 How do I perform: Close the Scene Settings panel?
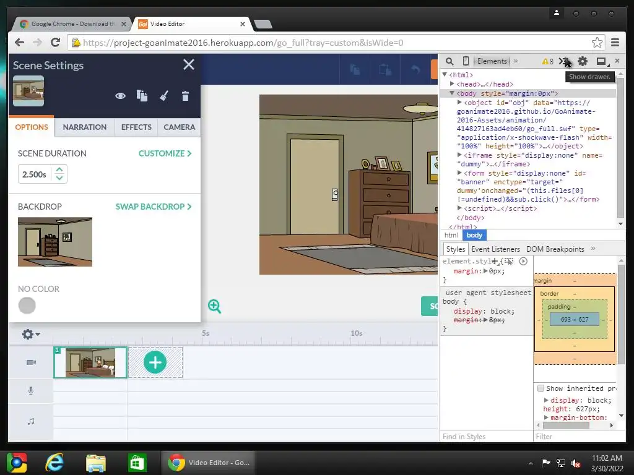pos(188,64)
